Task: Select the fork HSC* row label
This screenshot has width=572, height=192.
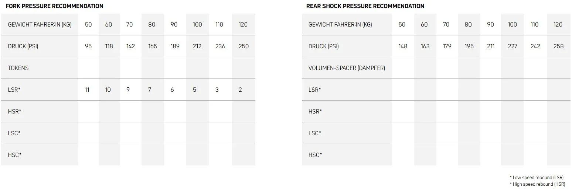Action: point(14,155)
